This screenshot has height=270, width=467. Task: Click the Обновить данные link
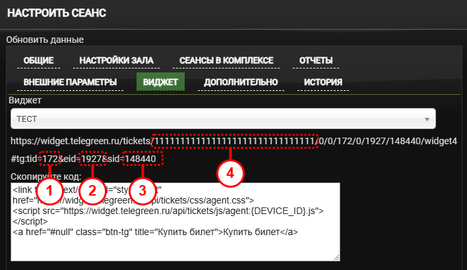45,40
